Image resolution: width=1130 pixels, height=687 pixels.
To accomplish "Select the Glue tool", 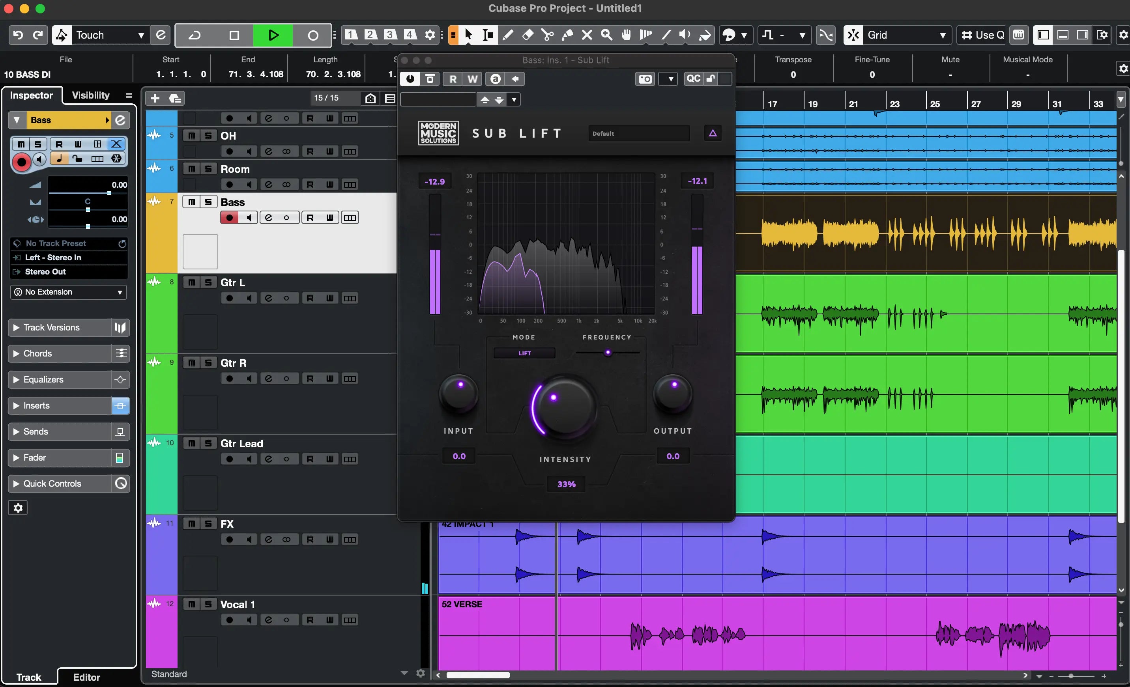I will pos(567,35).
